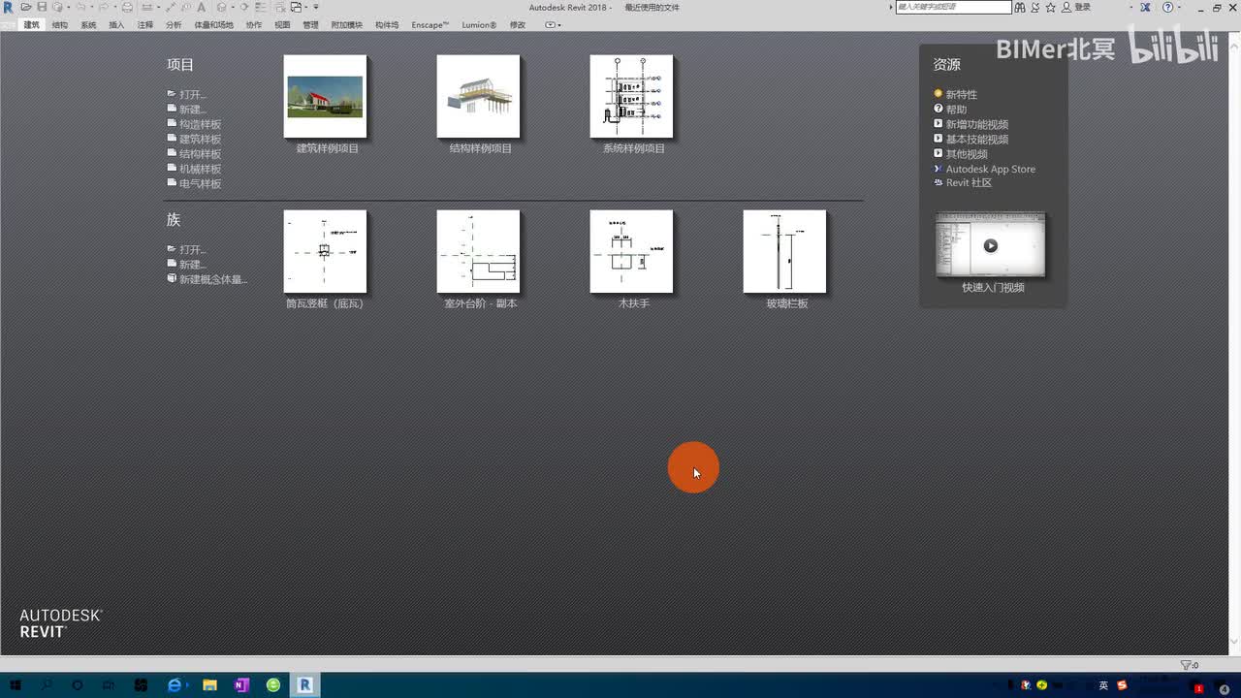
Task: Switch to the 系统 ribbon tab
Action: pyautogui.click(x=88, y=25)
